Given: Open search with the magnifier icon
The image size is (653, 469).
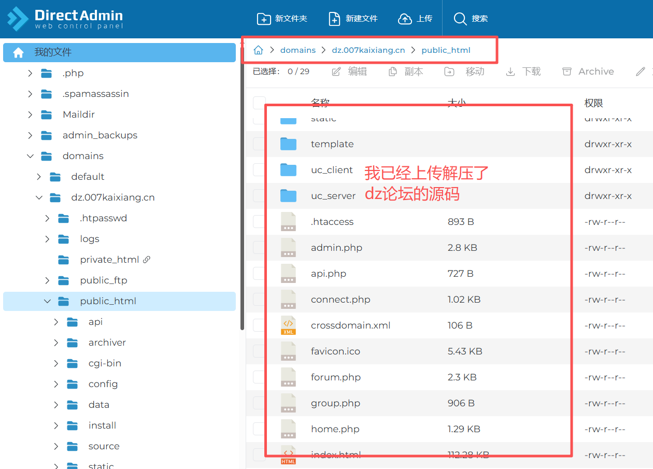Looking at the screenshot, I should (460, 19).
